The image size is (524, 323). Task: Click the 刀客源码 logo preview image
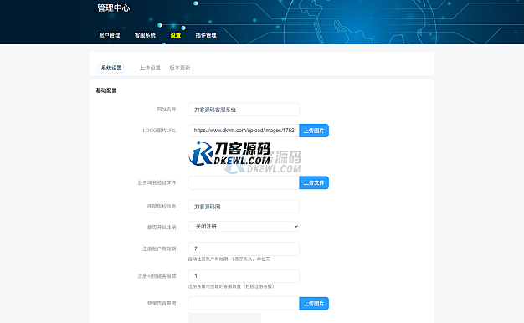pos(230,154)
